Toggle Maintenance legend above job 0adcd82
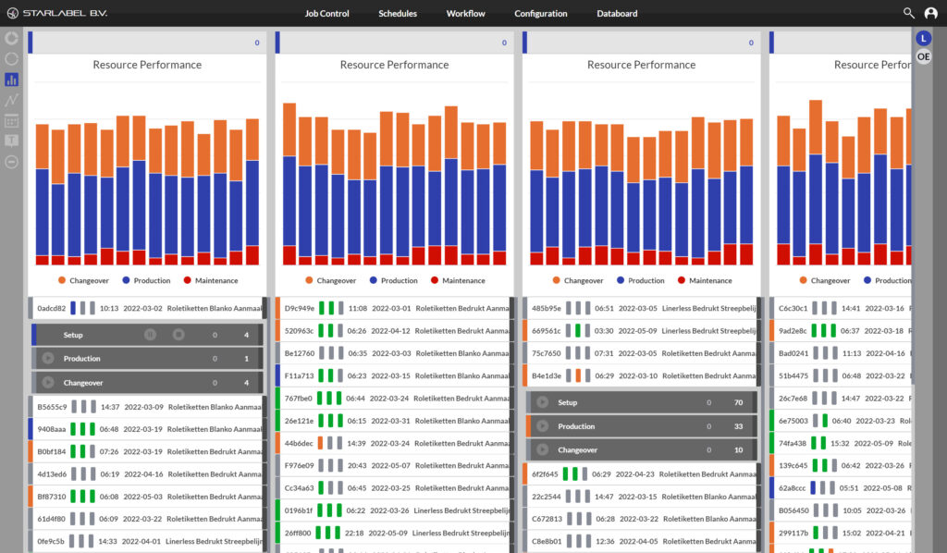This screenshot has width=947, height=553. pos(211,281)
